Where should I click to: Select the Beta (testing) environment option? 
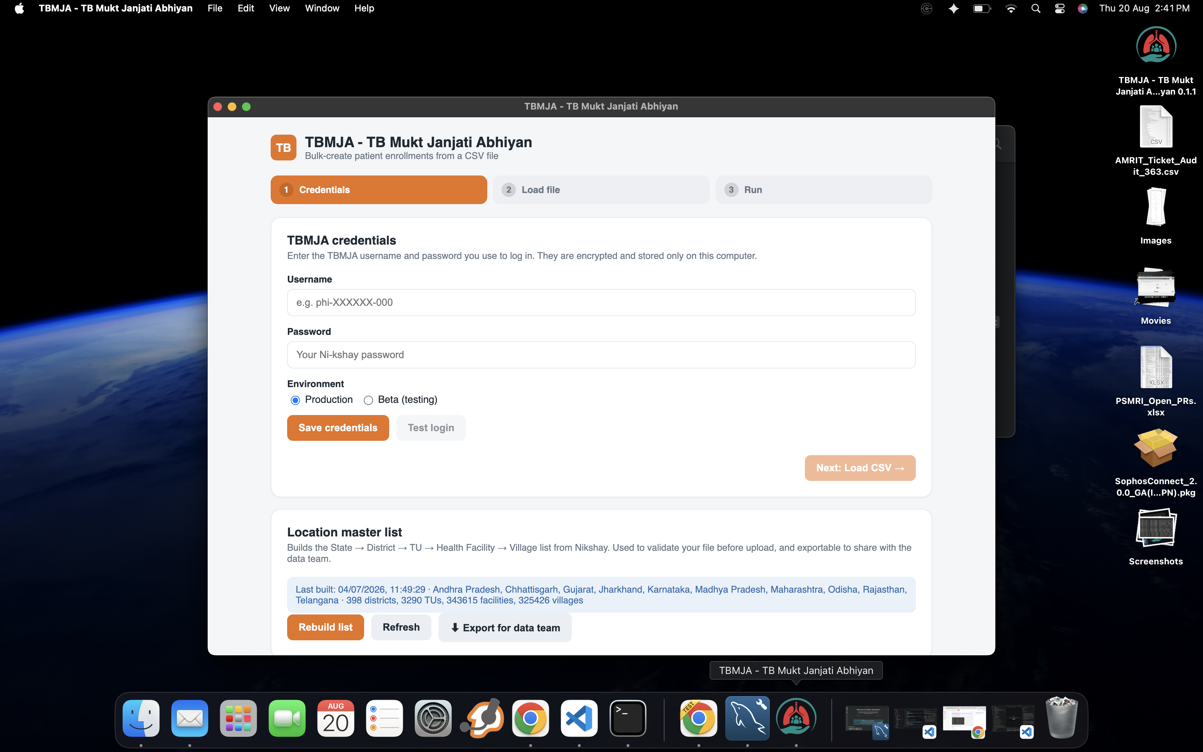(368, 400)
